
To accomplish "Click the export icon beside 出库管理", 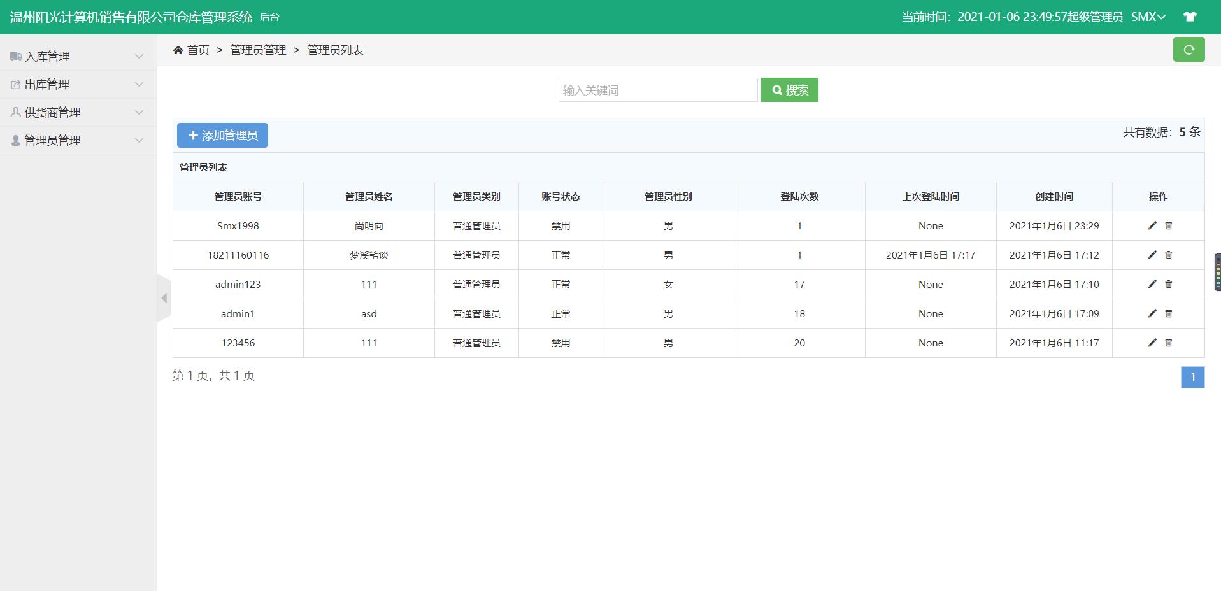I will coord(16,84).
